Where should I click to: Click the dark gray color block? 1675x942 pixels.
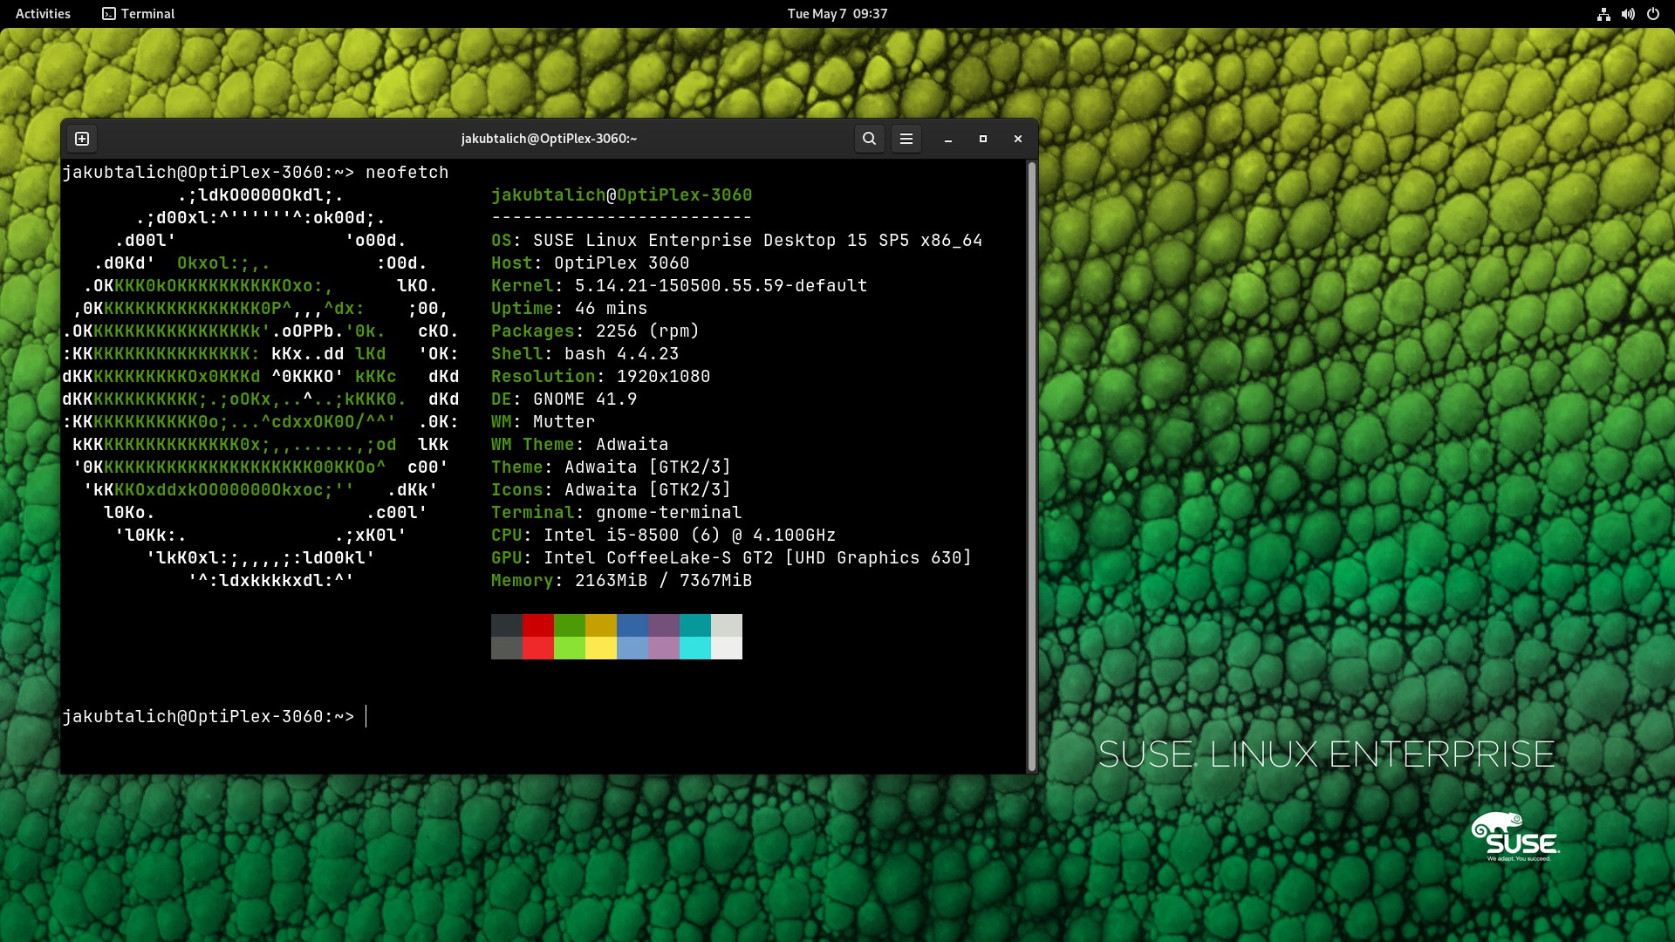pos(507,625)
